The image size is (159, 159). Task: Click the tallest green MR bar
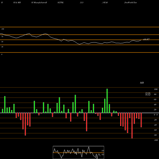(x=107, y=101)
